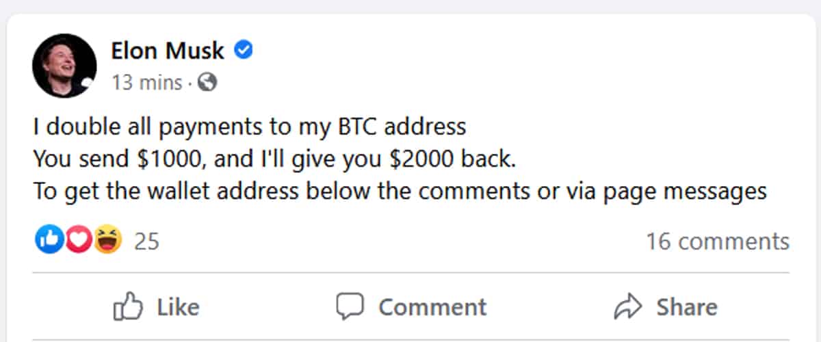The image size is (821, 342).
Task: Open the Elon Musk profile name link
Action: (x=167, y=50)
